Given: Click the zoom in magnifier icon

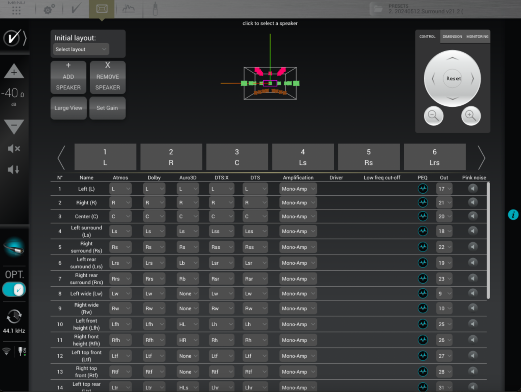Looking at the screenshot, I should (471, 116).
